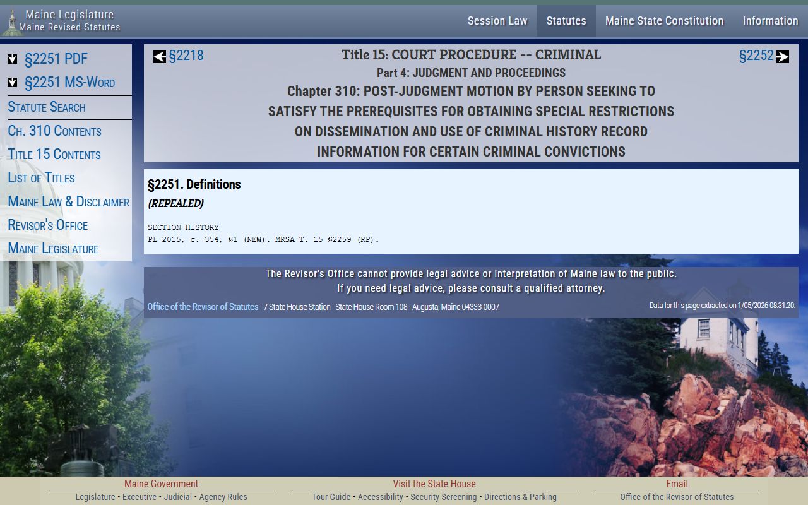
Task: Open the Maine Legislature sidebar link
Action: tap(53, 248)
